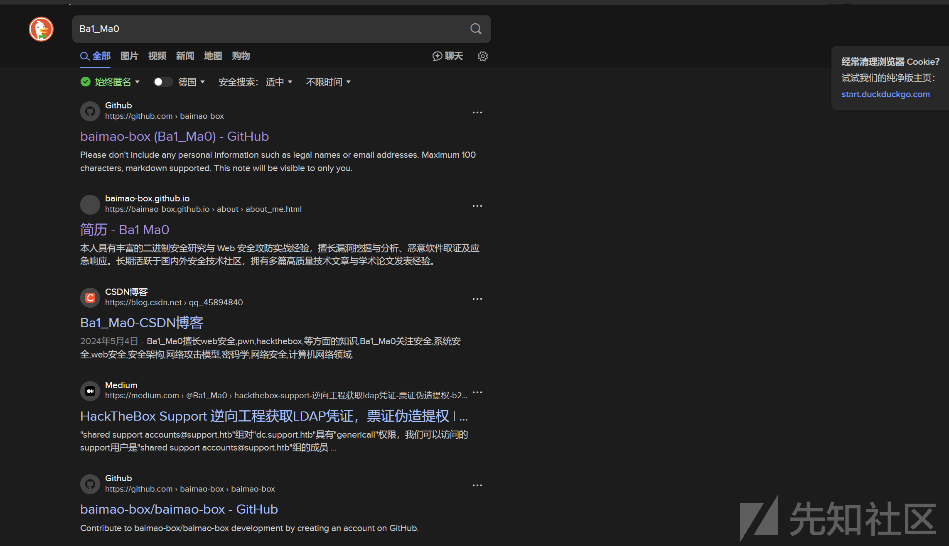949x546 pixels.
Task: Click GitHub favicon of baimao-box/baimao-box result
Action: 90,484
